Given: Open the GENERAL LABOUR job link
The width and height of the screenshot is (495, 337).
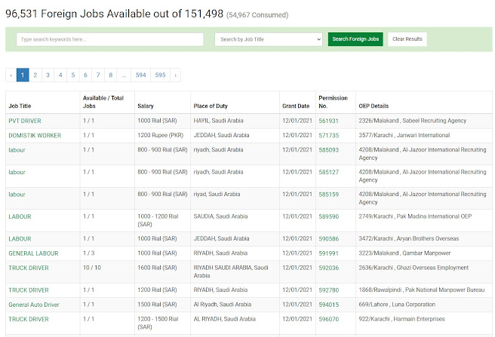Looking at the screenshot, I should [33, 253].
